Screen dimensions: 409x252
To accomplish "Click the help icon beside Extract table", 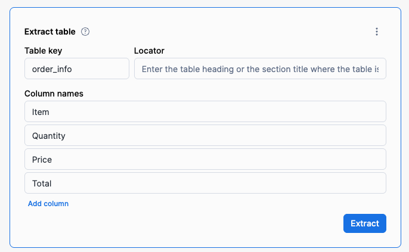I will tap(85, 32).
